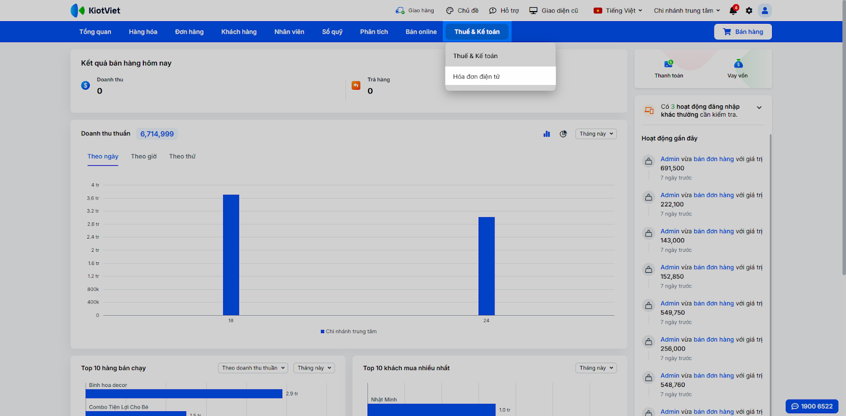Click the Thuế & Kế toán nav item

(477, 32)
